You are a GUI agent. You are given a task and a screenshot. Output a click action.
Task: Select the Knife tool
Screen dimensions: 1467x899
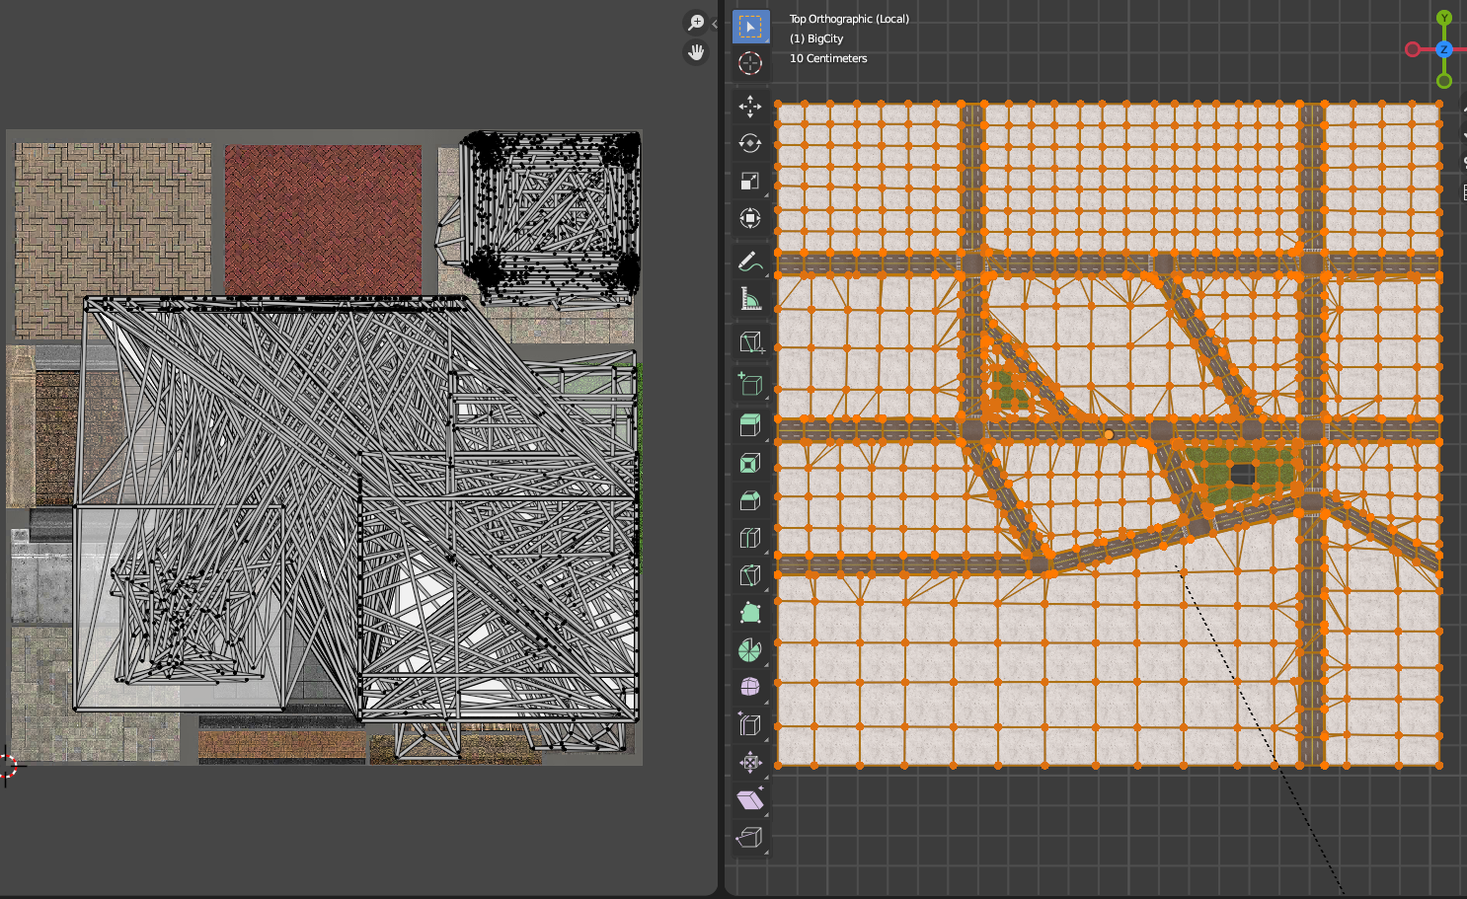(x=750, y=575)
